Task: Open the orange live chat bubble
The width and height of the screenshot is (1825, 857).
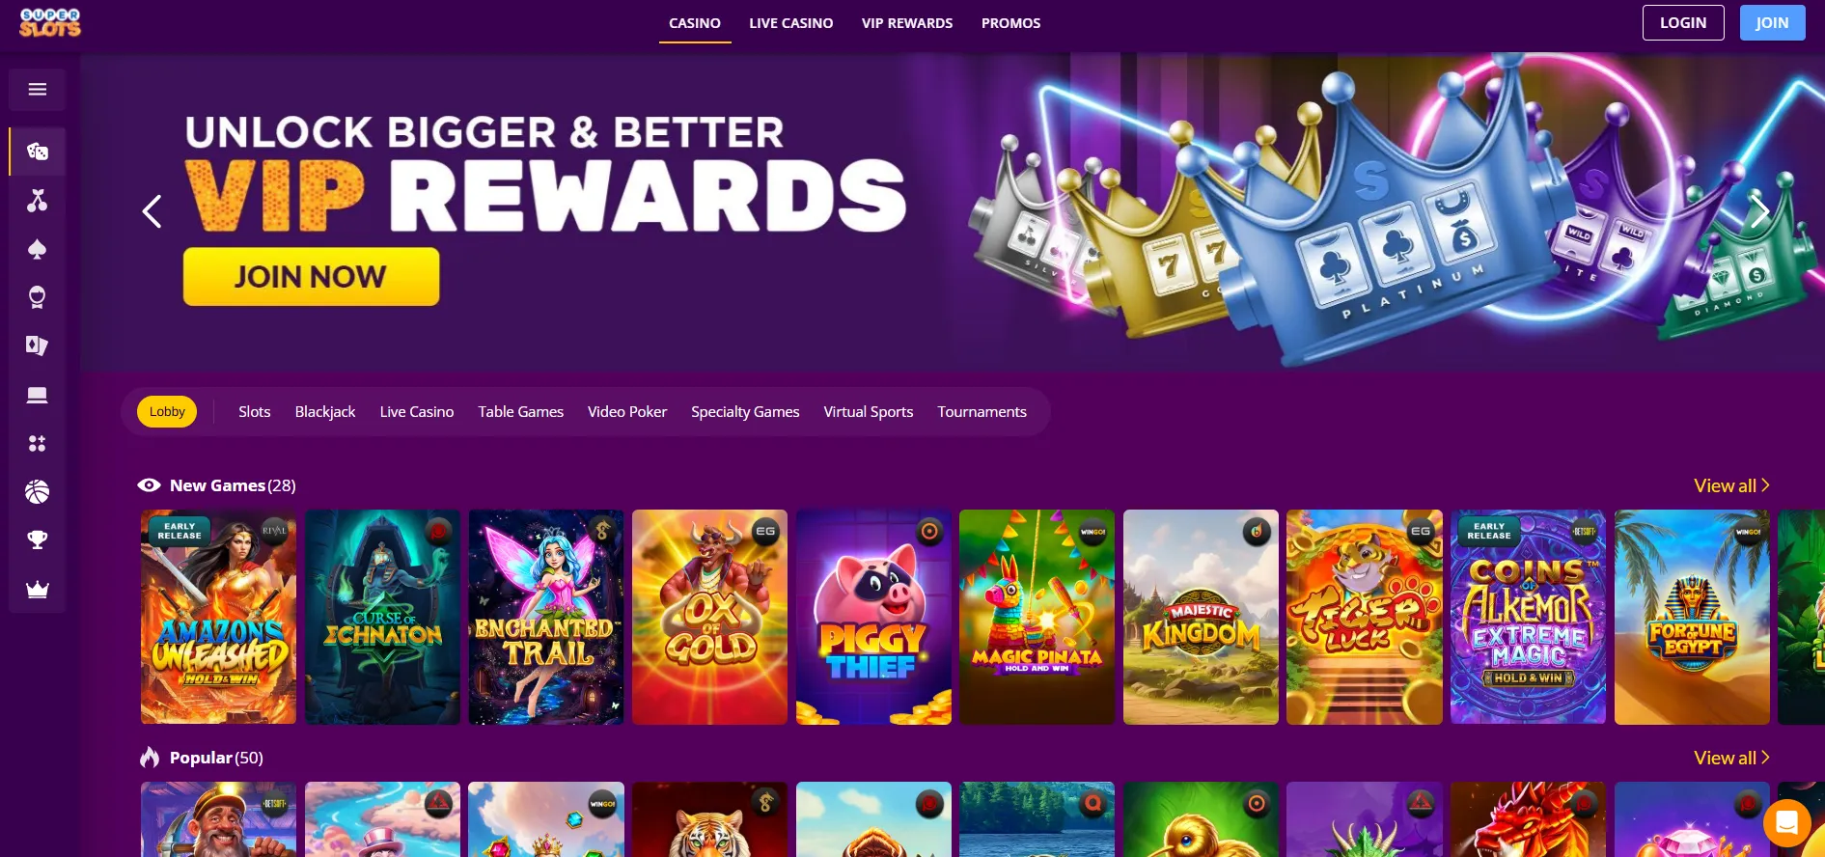Action: (x=1786, y=823)
